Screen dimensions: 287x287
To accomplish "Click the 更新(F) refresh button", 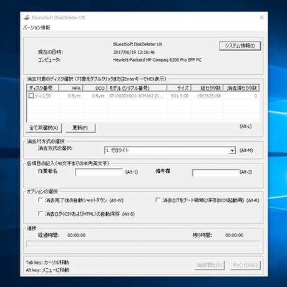I will (80, 128).
